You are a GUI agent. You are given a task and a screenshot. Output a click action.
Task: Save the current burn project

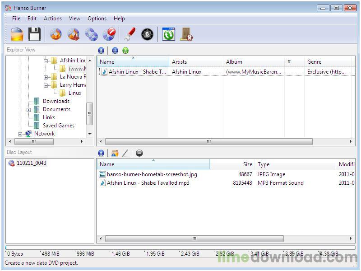pos(35,34)
